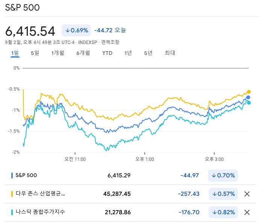Click the Dow Jones 0.57% decline badge

[223, 194]
